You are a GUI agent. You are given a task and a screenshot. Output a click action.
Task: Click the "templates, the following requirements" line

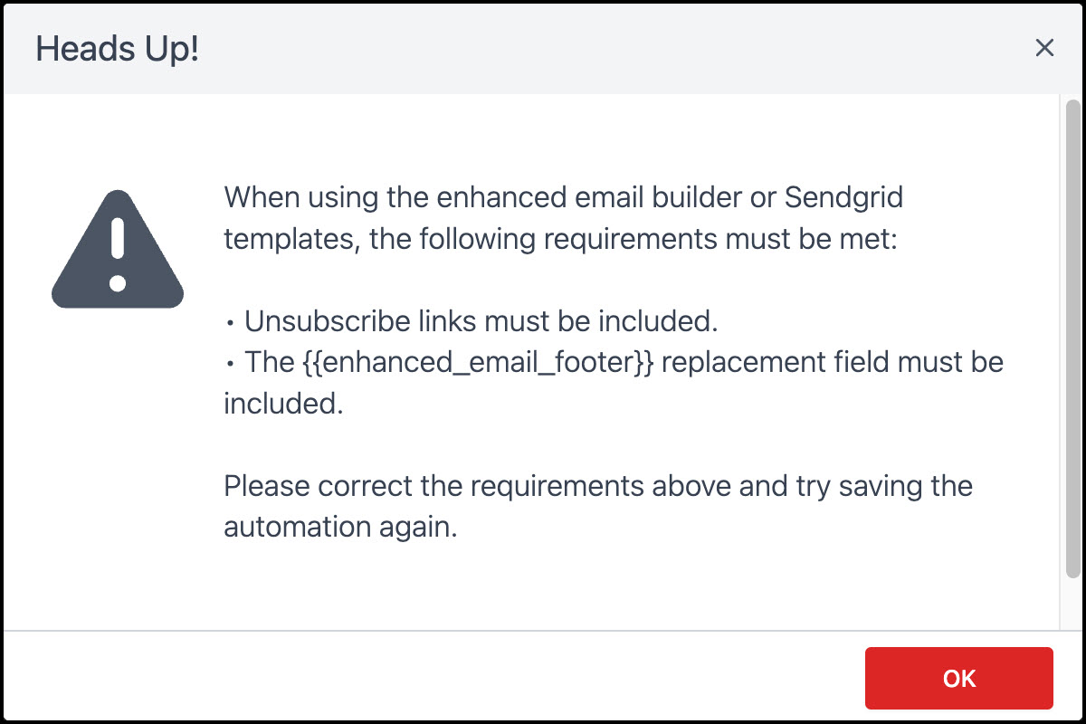(x=560, y=239)
